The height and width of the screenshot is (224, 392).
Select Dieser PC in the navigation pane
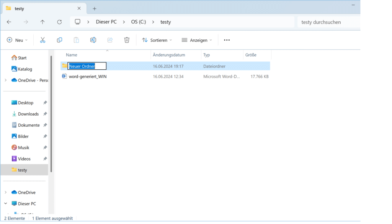pos(24,203)
